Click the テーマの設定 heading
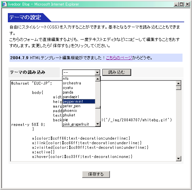Viewport: 192px width, 190px height. (x=25, y=17)
